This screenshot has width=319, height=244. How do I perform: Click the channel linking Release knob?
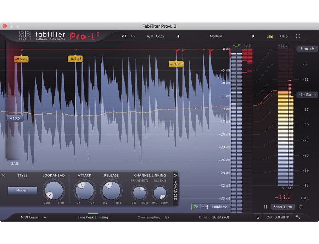click(160, 193)
